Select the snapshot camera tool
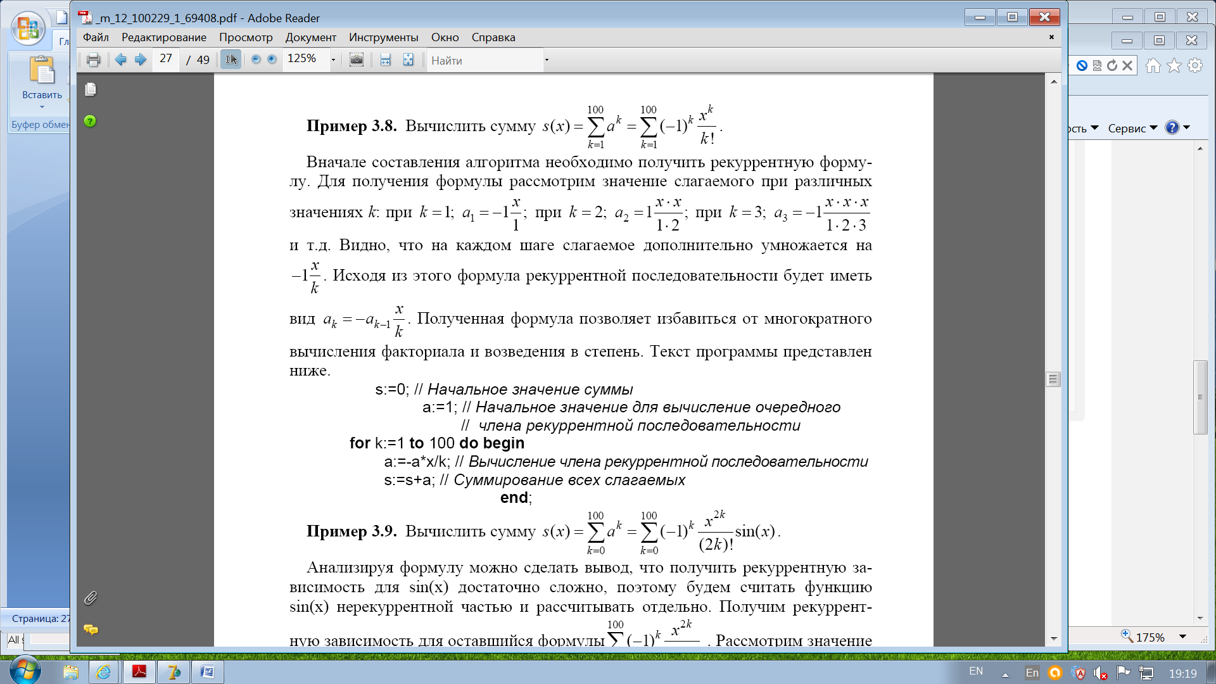The image size is (1216, 684). tap(357, 60)
